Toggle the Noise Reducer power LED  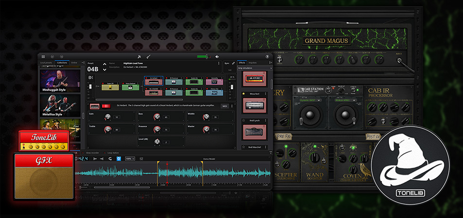point(123,84)
